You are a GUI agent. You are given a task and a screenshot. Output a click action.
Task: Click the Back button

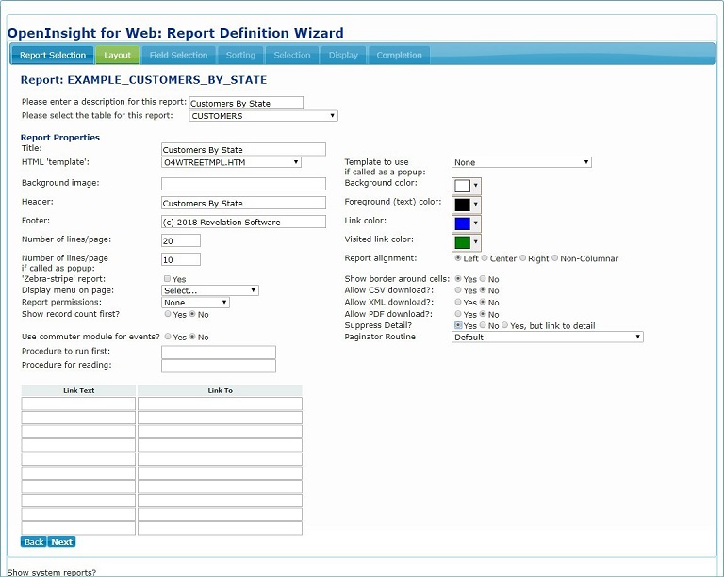point(34,542)
